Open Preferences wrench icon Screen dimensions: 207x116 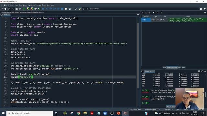tap(76, 9)
